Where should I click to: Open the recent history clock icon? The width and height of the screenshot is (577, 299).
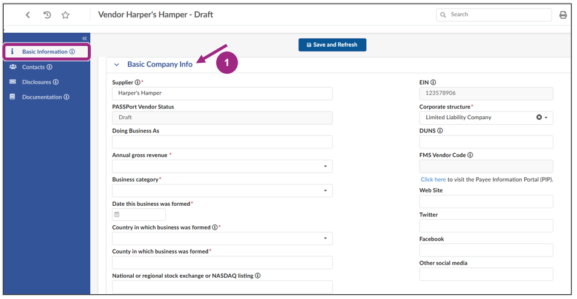[x=47, y=15]
